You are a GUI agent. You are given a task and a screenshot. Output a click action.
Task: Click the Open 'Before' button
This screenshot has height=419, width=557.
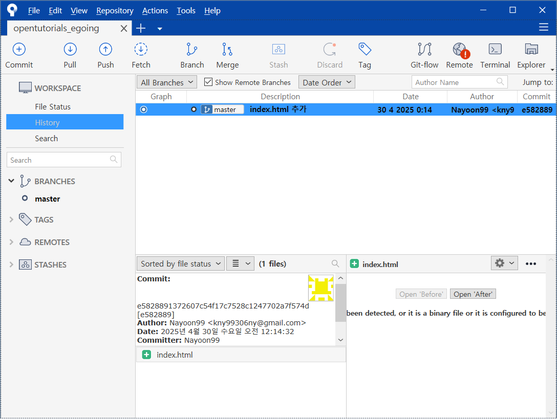pyautogui.click(x=421, y=294)
